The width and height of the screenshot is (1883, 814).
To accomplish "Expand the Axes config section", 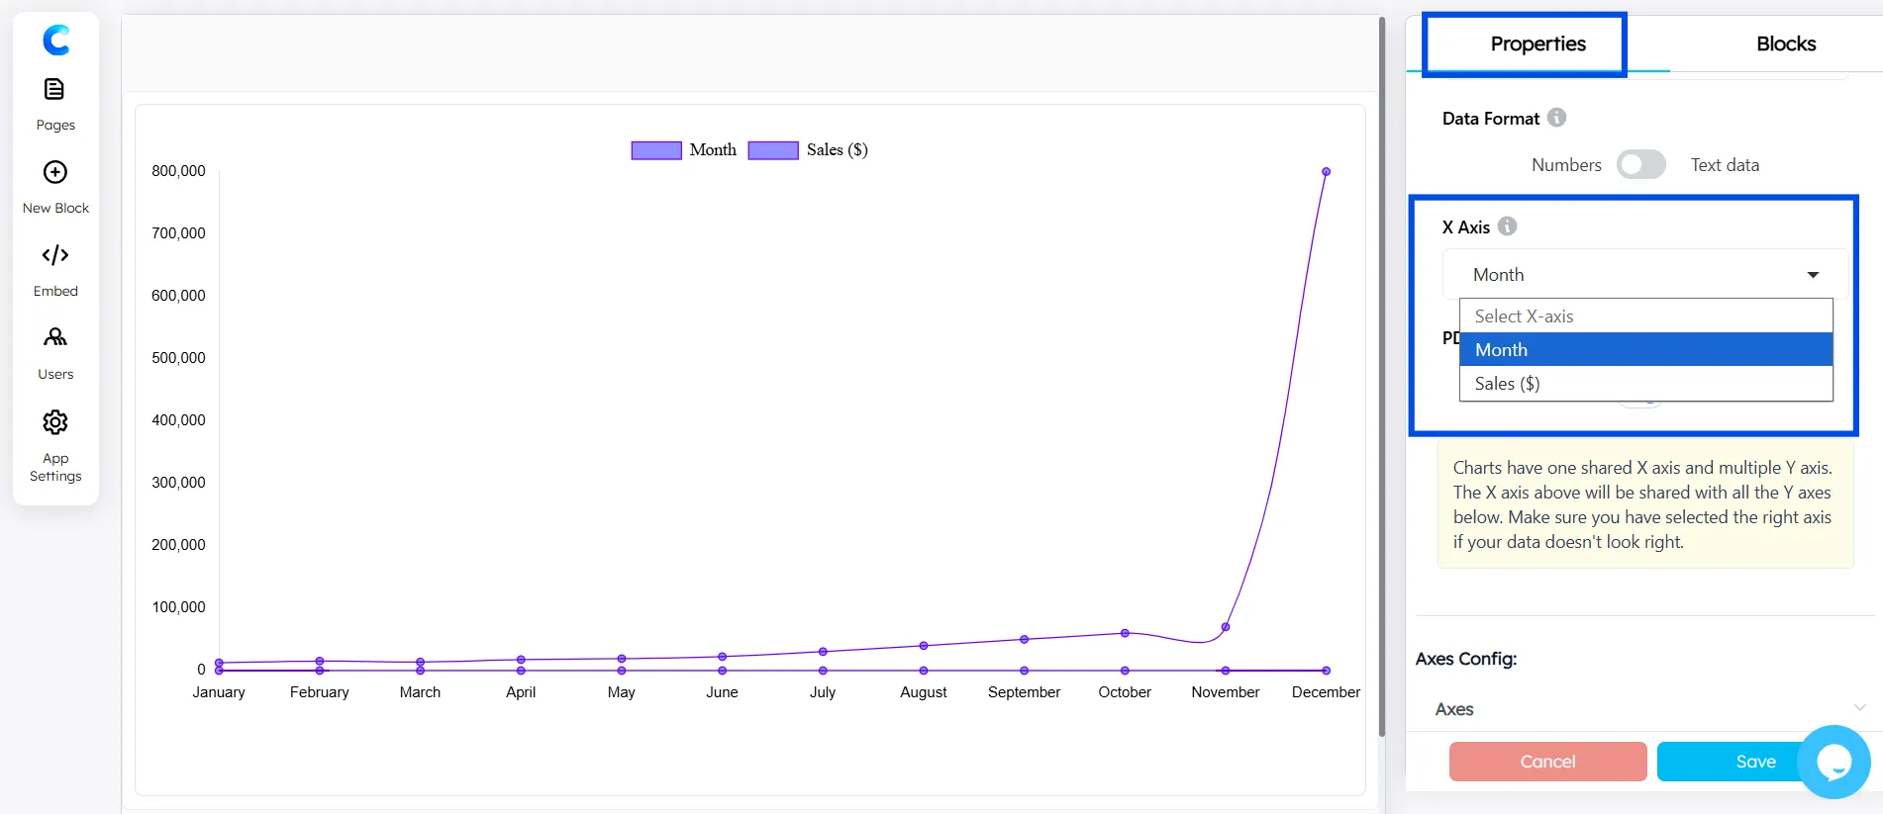I will tap(1643, 709).
